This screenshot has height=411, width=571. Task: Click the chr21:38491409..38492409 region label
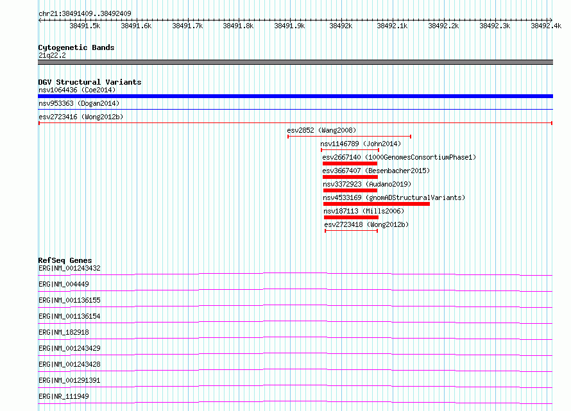coord(85,13)
